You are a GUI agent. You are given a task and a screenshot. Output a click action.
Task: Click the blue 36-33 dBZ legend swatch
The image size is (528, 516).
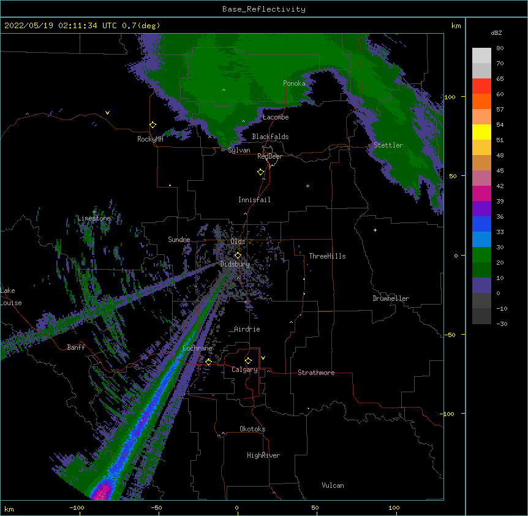click(481, 224)
